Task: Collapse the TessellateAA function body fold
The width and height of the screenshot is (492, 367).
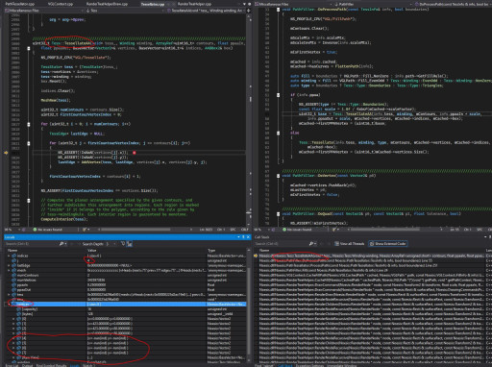Action: pyautogui.click(x=29, y=48)
